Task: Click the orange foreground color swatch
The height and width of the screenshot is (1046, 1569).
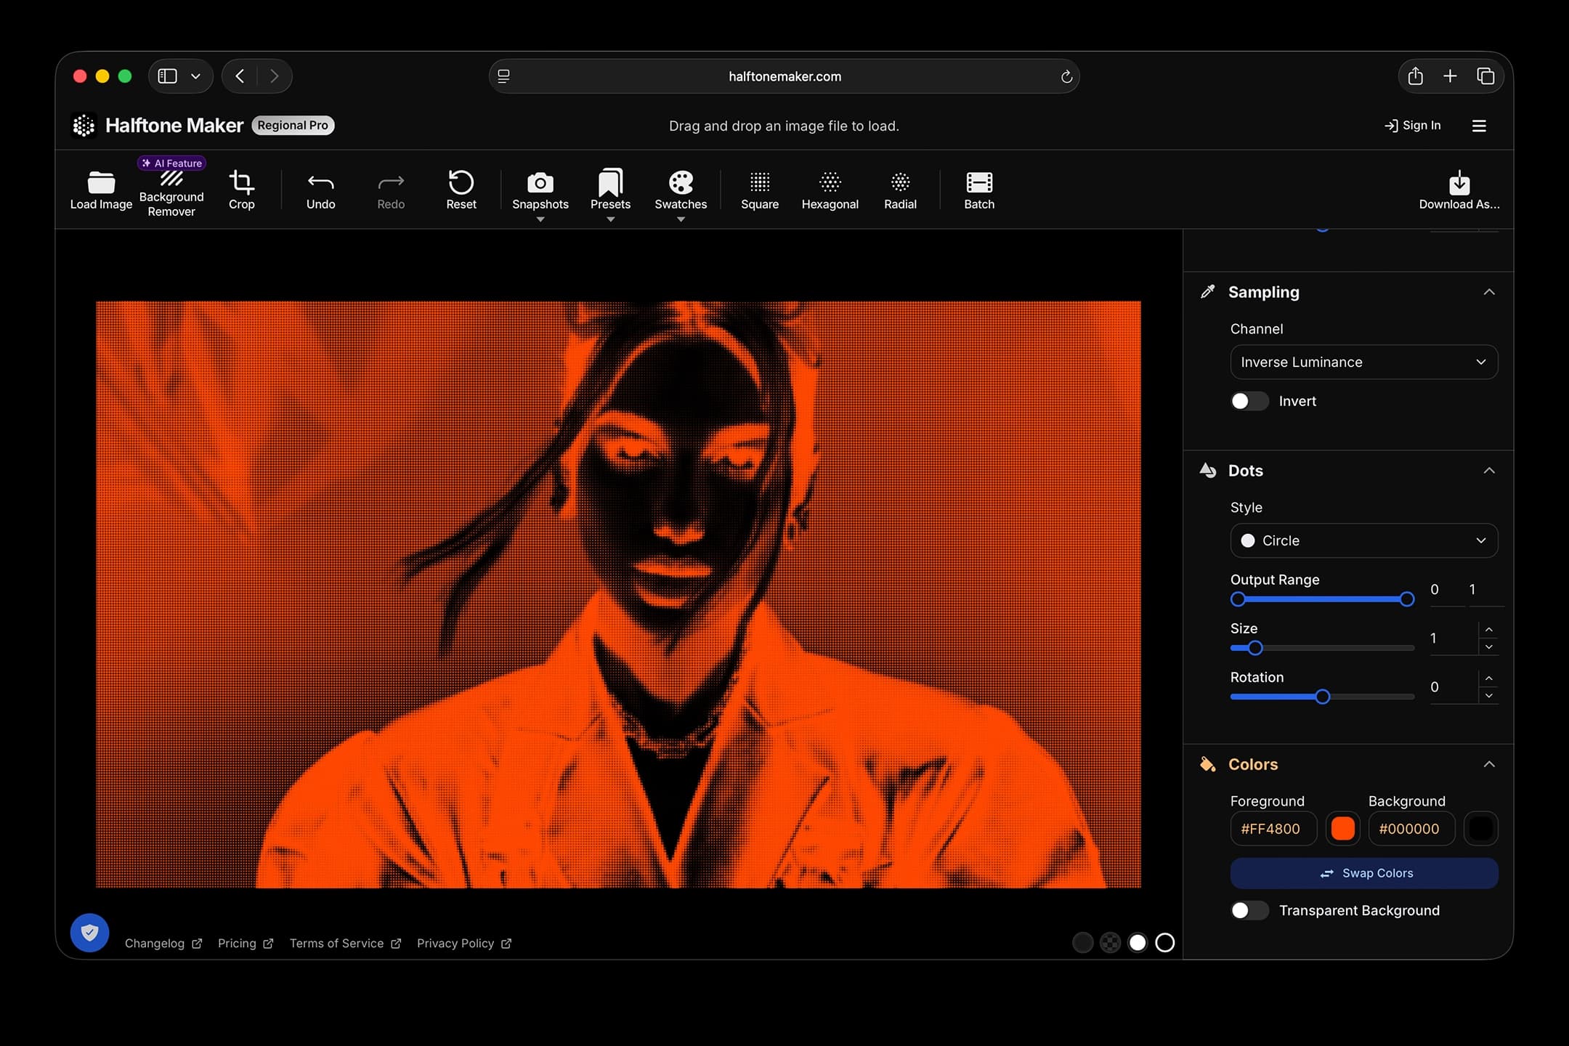Action: click(x=1342, y=829)
